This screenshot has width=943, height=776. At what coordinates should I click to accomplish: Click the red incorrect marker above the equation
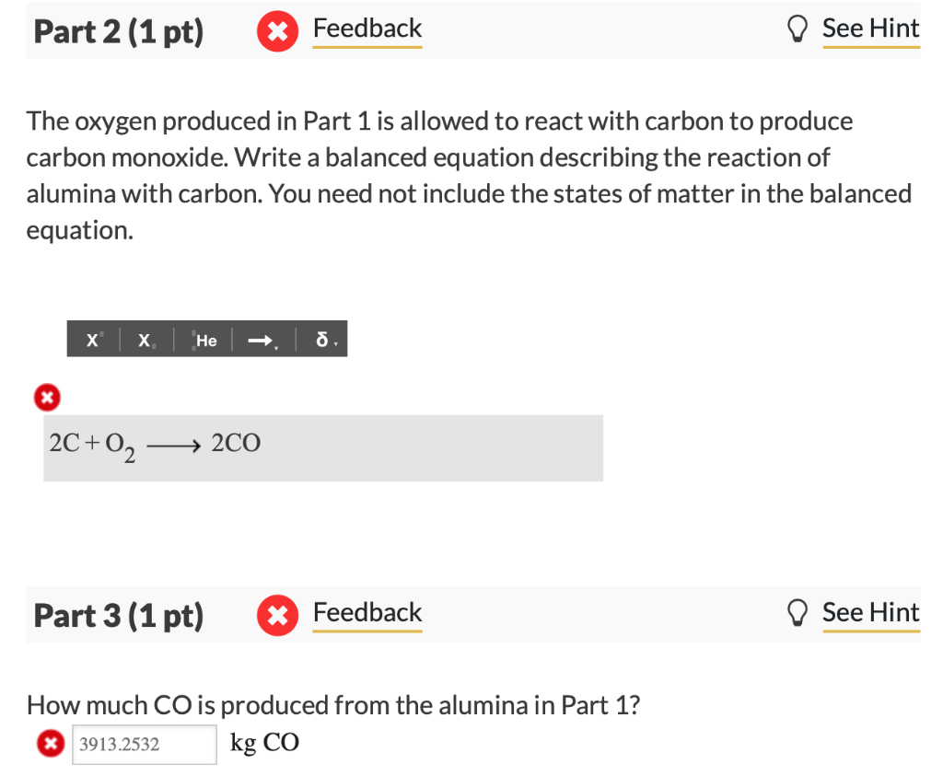click(x=45, y=397)
